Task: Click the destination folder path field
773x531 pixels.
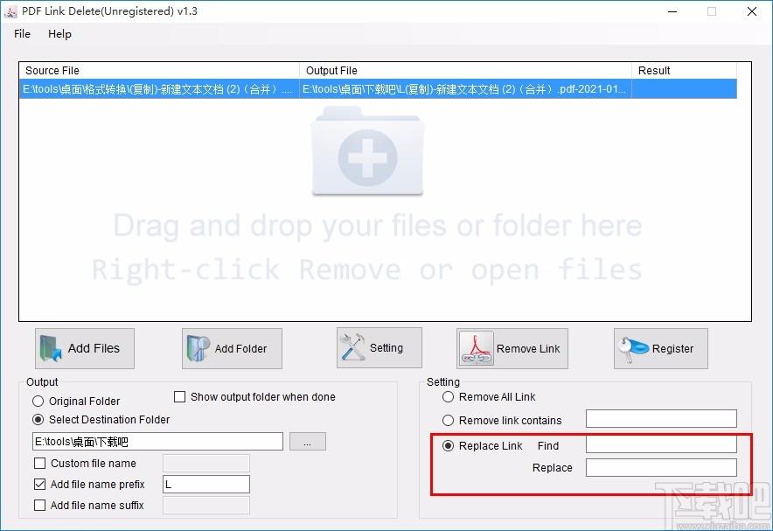Action: pyautogui.click(x=157, y=442)
